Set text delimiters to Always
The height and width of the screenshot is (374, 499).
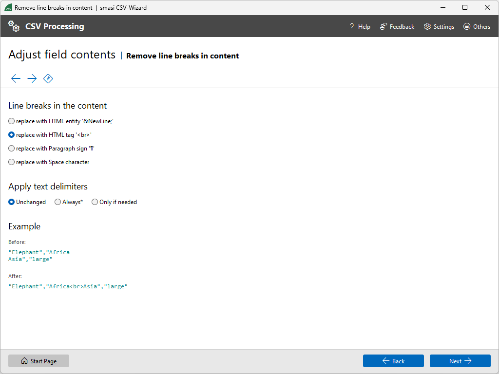(x=58, y=202)
